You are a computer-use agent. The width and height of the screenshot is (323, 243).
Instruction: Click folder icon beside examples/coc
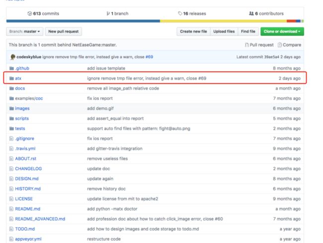pyautogui.click(x=11, y=99)
